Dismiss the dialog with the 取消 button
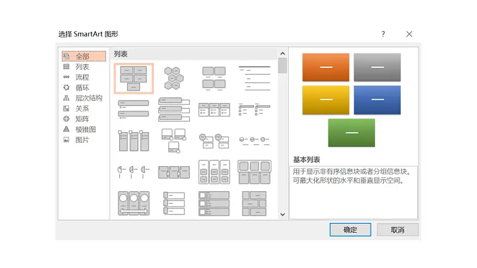 pyautogui.click(x=397, y=230)
